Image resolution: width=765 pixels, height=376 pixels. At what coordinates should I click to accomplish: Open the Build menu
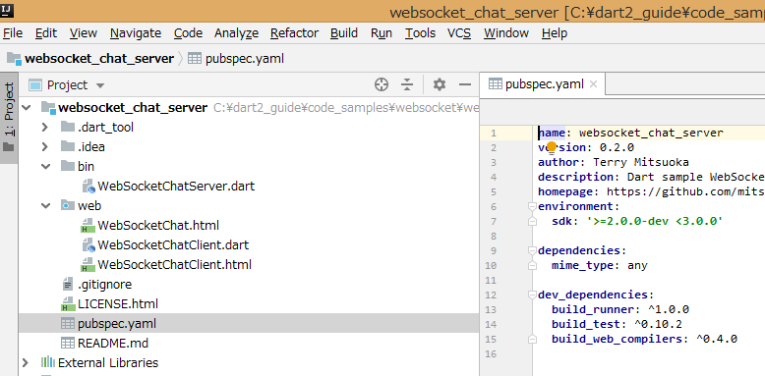[x=344, y=33]
